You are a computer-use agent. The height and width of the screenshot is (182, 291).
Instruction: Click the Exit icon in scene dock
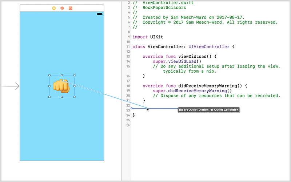70,8
